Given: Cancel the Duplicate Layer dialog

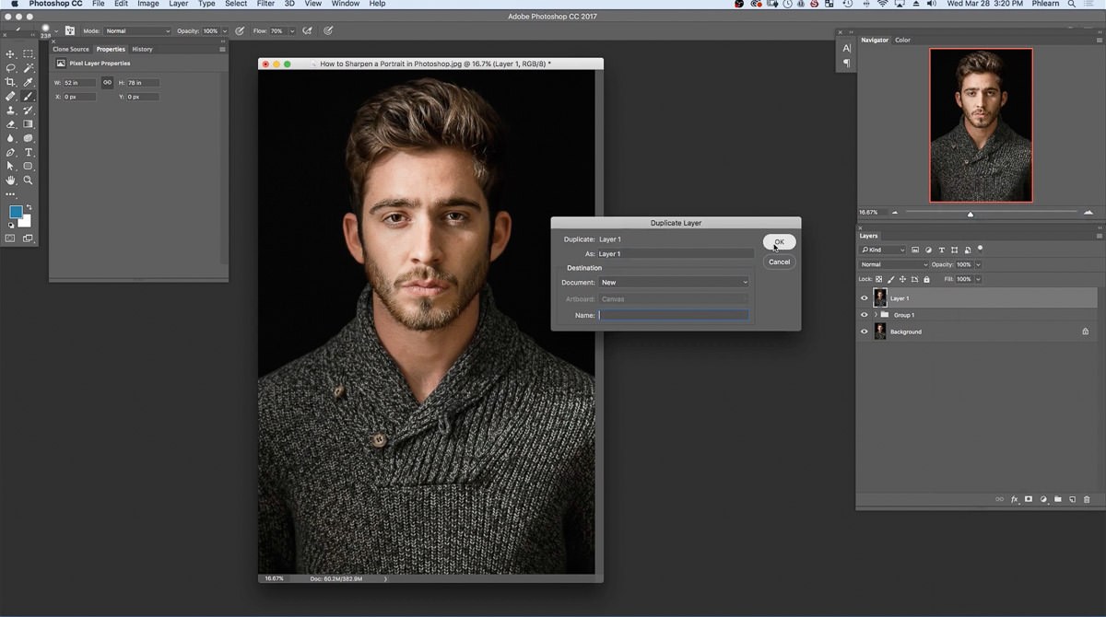Looking at the screenshot, I should 779,262.
